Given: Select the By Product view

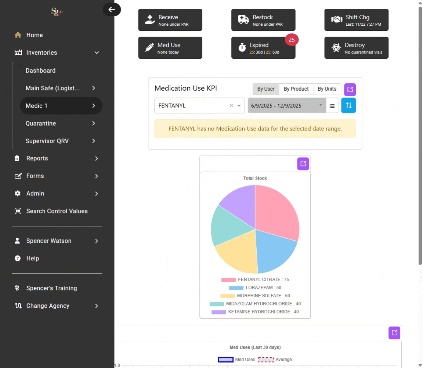Looking at the screenshot, I should click(x=296, y=89).
